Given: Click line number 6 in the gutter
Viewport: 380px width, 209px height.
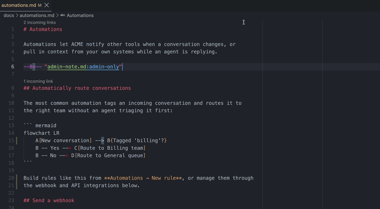Looking at the screenshot, I should click(13, 67).
